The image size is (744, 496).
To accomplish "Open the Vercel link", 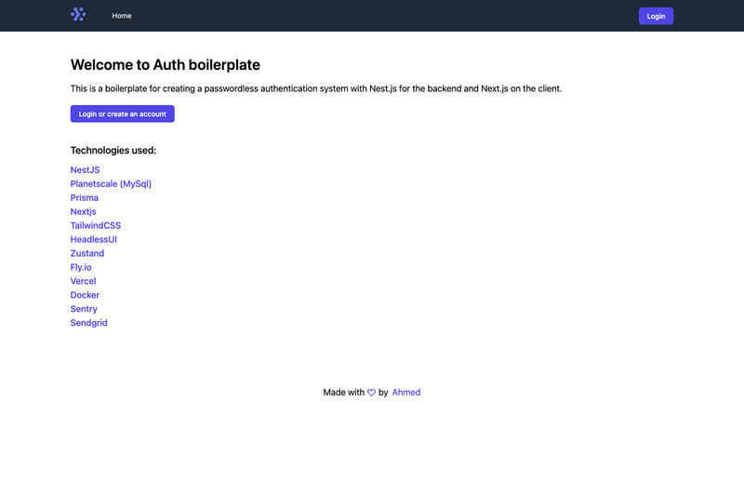I will pos(83,281).
